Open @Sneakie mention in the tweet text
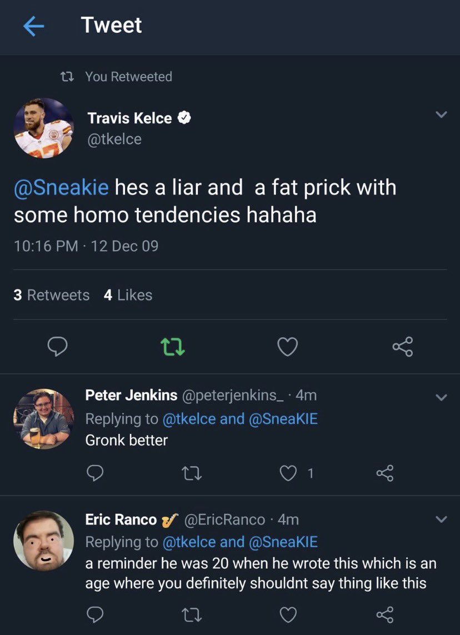This screenshot has width=460, height=635. click(61, 188)
